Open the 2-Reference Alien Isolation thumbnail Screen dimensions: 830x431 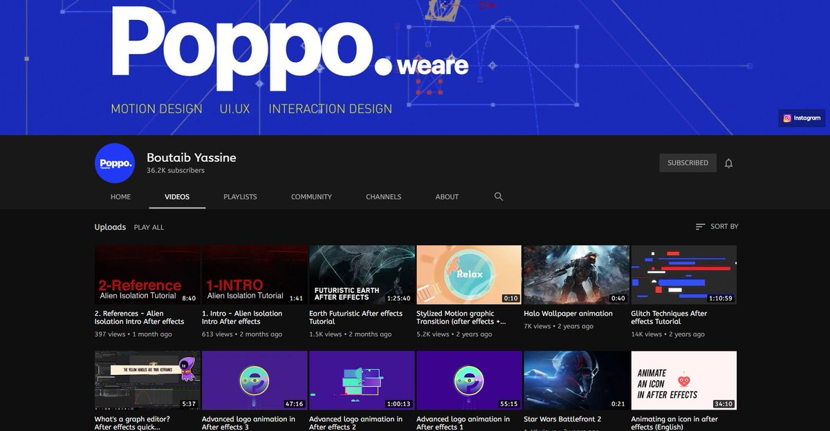tap(147, 275)
